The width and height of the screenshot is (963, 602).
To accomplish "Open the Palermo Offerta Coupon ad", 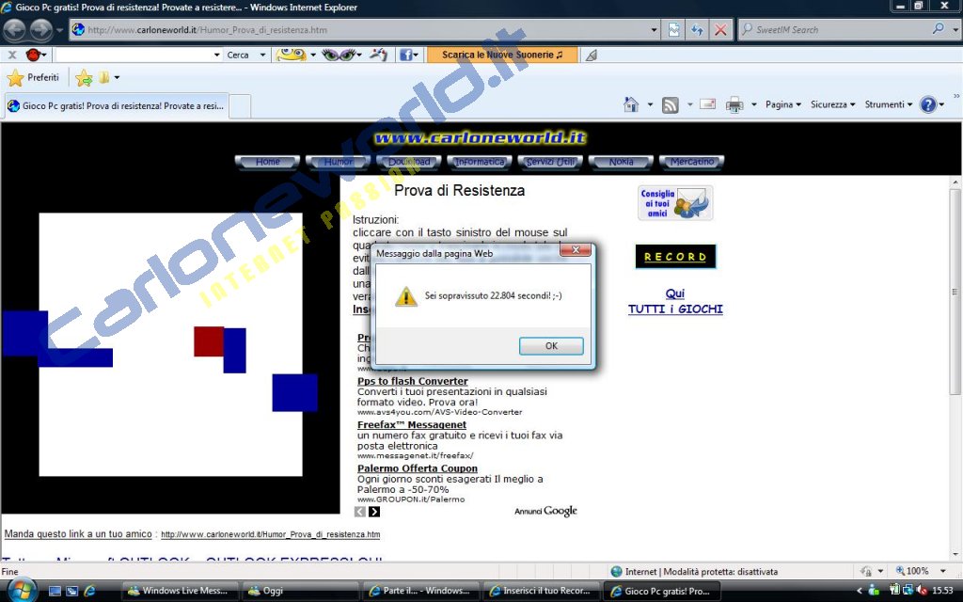I will tap(418, 468).
